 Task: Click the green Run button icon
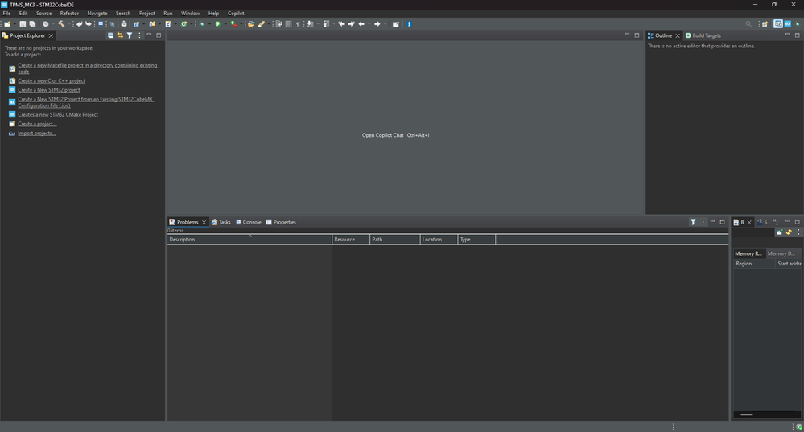tap(218, 24)
